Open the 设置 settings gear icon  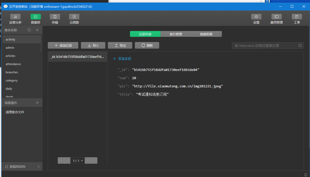[x=256, y=17]
